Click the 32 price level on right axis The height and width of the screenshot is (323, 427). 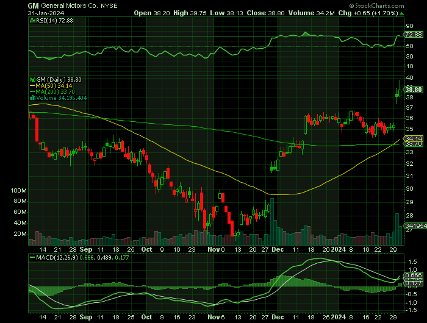click(x=409, y=164)
